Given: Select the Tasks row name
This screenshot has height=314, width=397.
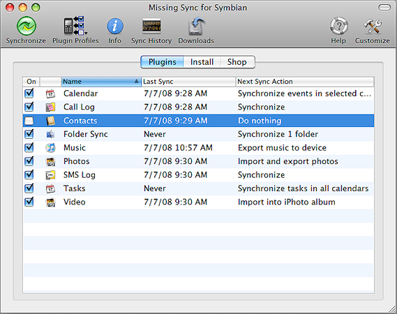Looking at the screenshot, I should coord(74,188).
